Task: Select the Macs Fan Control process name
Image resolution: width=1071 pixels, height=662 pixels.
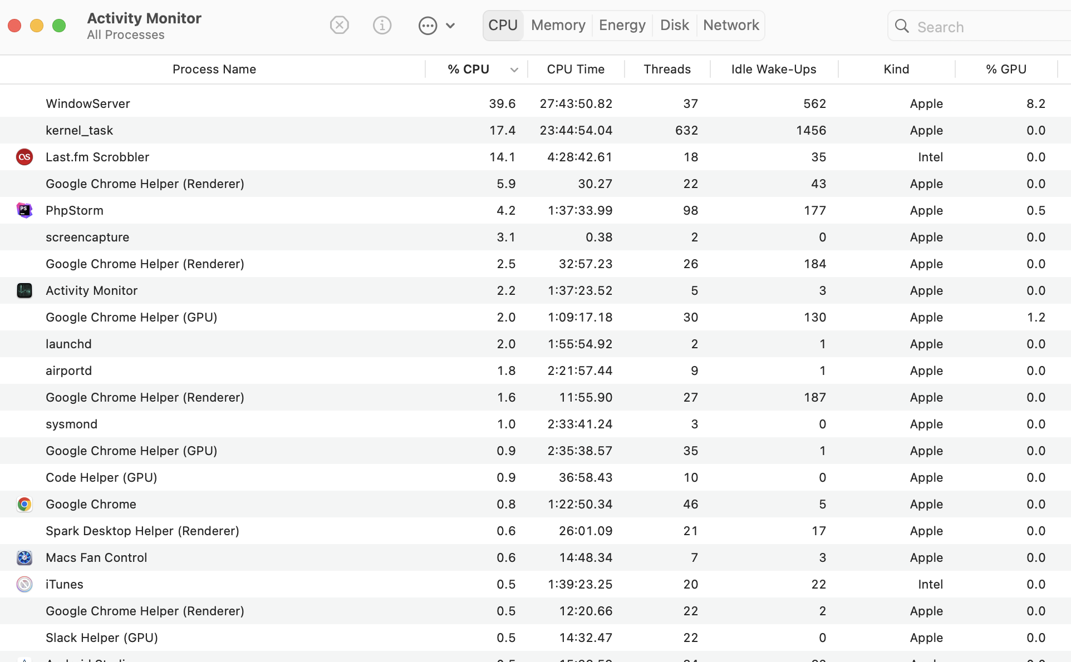Action: (x=96, y=557)
